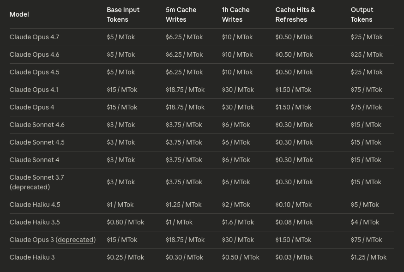Select the $0.30 / MTok cache hits for Sonnet 3.7
The image size is (404, 272).
pos(294,182)
